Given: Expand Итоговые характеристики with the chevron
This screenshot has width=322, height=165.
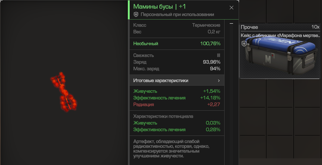Looking at the screenshot, I should pyautogui.click(x=219, y=80).
